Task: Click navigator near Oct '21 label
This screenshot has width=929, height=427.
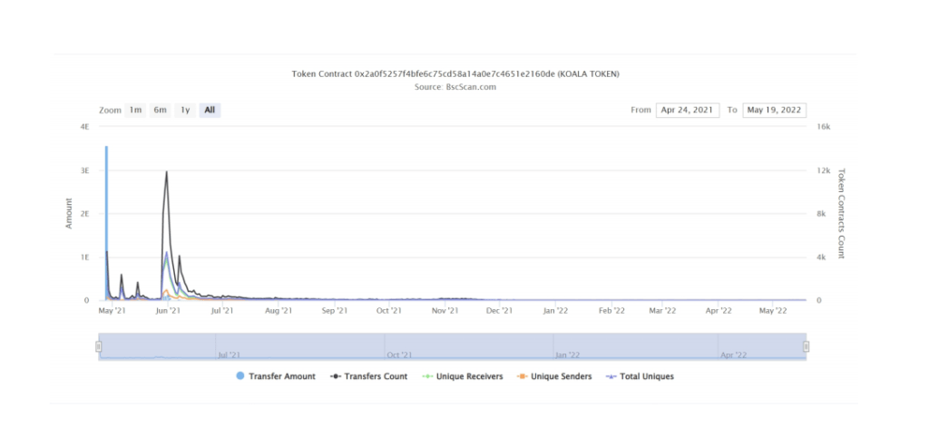Action: click(399, 354)
